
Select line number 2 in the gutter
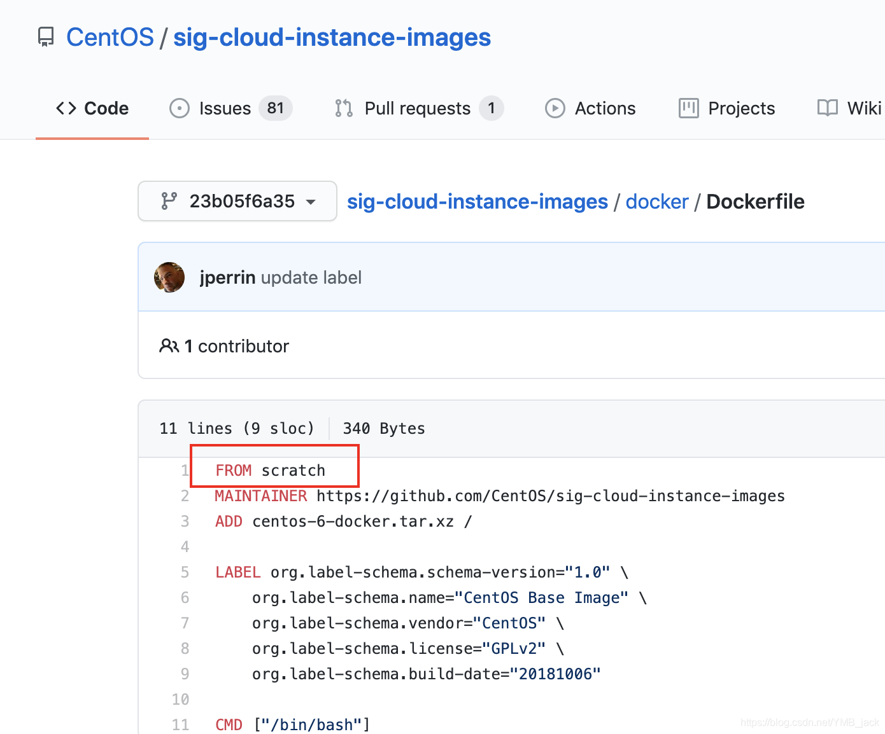(x=185, y=495)
